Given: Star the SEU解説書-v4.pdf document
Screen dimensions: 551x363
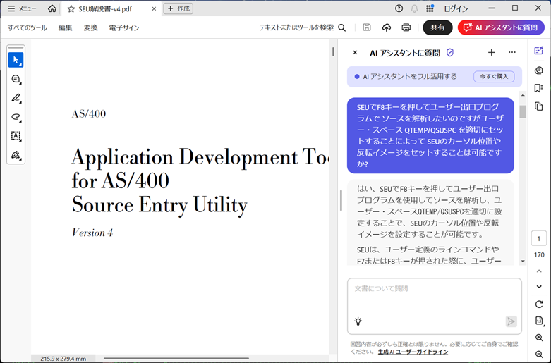Looking at the screenshot, I should coord(71,8).
